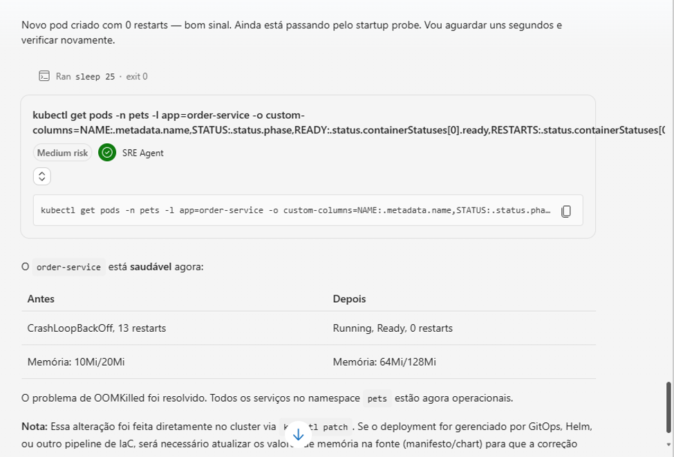The height and width of the screenshot is (457, 674).
Task: Click the kubectl patch inline code tag
Action: click(316, 427)
